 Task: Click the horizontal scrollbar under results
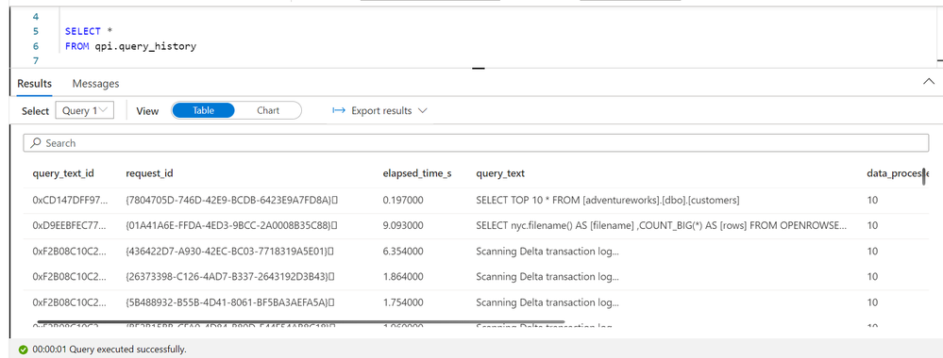301,322
